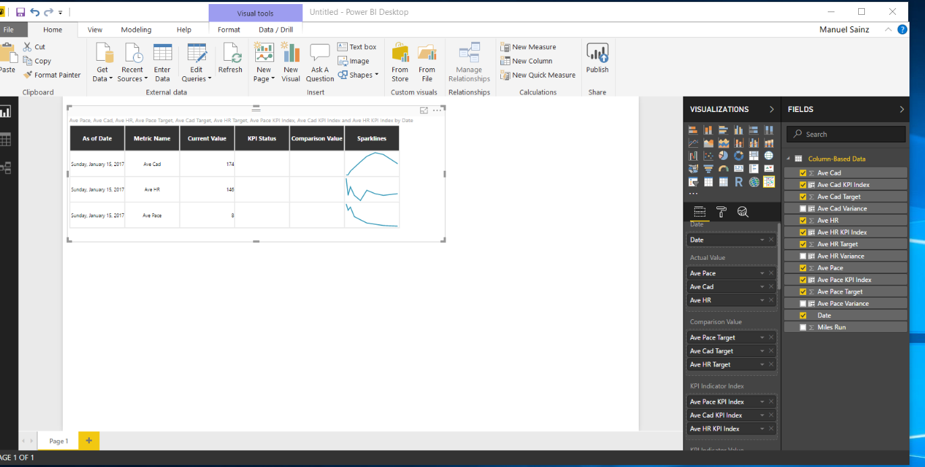This screenshot has width=925, height=467.
Task: Choose the slicer visualization
Action: (x=693, y=182)
